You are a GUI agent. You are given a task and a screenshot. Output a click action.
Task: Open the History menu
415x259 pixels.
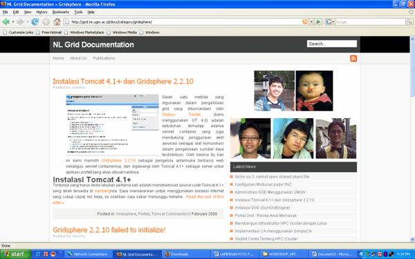(41, 12)
